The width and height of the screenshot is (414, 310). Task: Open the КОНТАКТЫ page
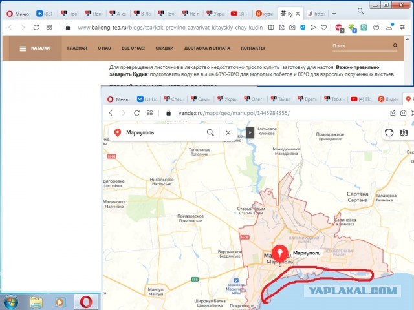click(253, 48)
